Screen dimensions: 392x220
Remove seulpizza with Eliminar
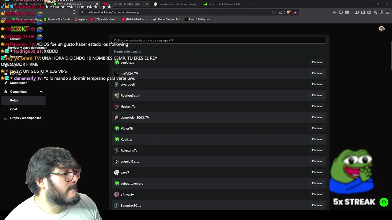click(317, 62)
